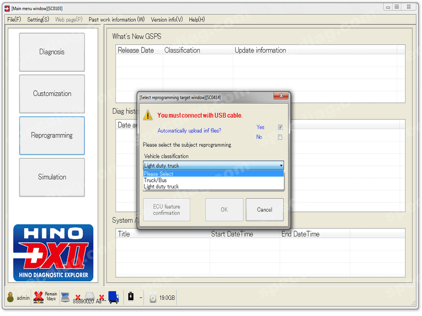Choose 'Light duty truck' in the dropdown list
This screenshot has width=422, height=316.
coord(214,186)
